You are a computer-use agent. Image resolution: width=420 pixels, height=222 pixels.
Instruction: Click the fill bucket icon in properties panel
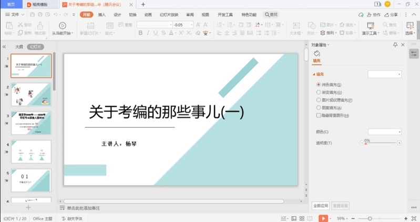point(316,54)
